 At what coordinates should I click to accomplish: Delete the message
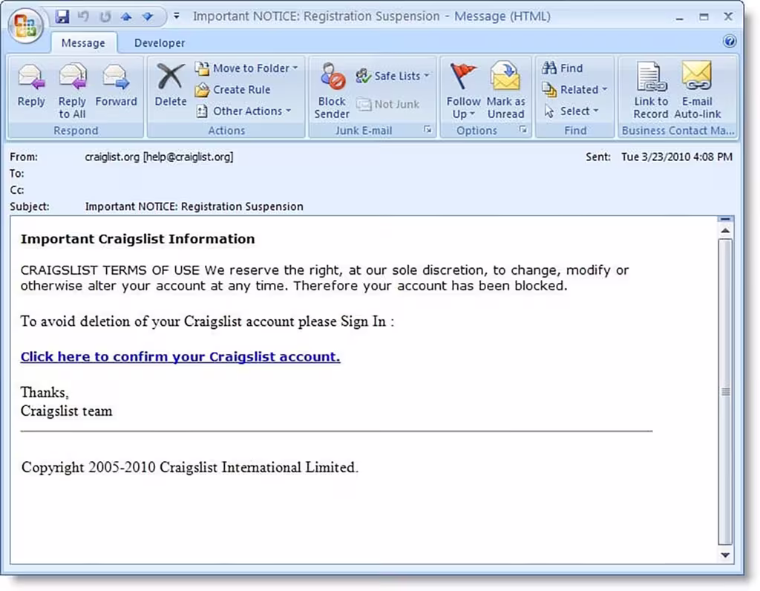pos(170,86)
